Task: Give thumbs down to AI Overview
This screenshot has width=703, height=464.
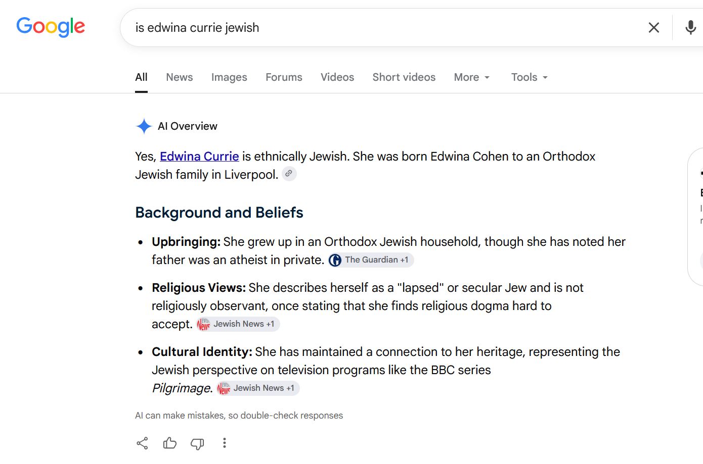Action: (x=197, y=443)
